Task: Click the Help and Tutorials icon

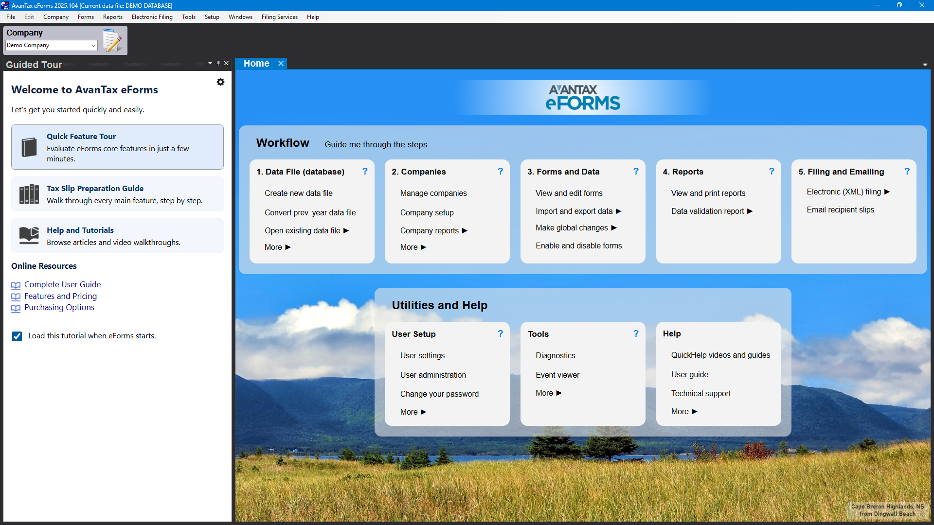Action: click(x=29, y=236)
